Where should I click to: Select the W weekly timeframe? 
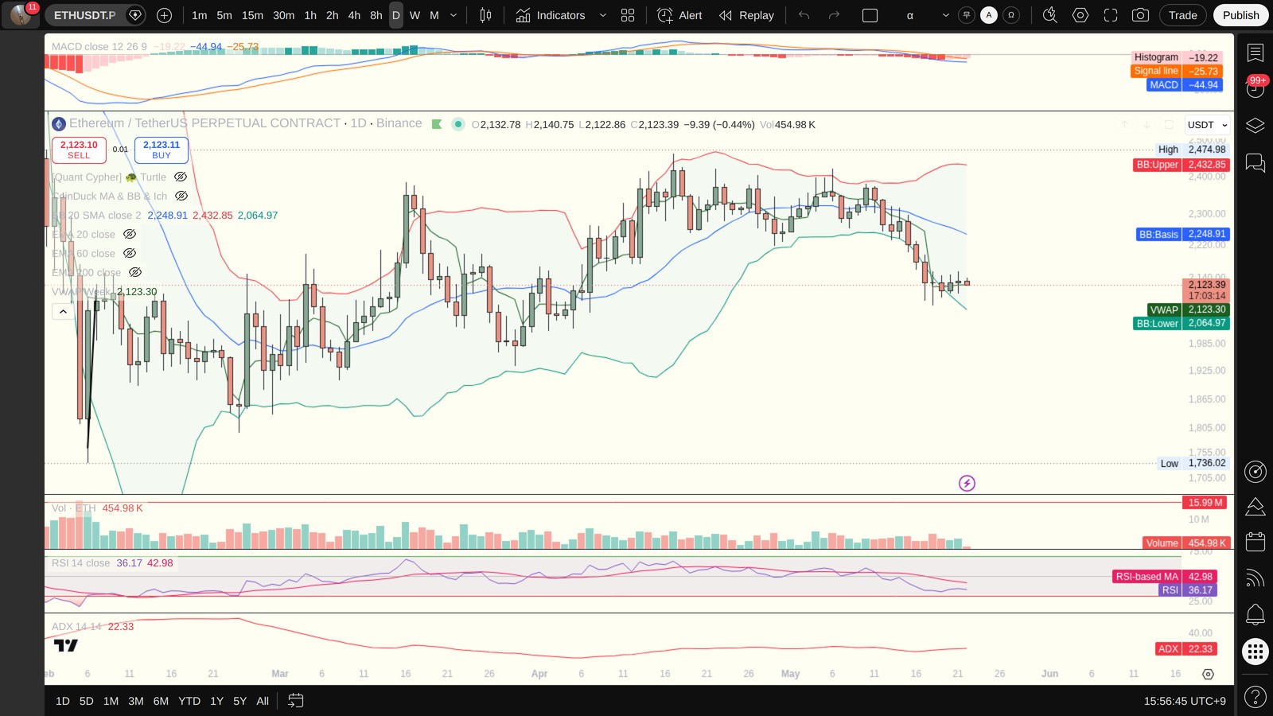pyautogui.click(x=415, y=15)
